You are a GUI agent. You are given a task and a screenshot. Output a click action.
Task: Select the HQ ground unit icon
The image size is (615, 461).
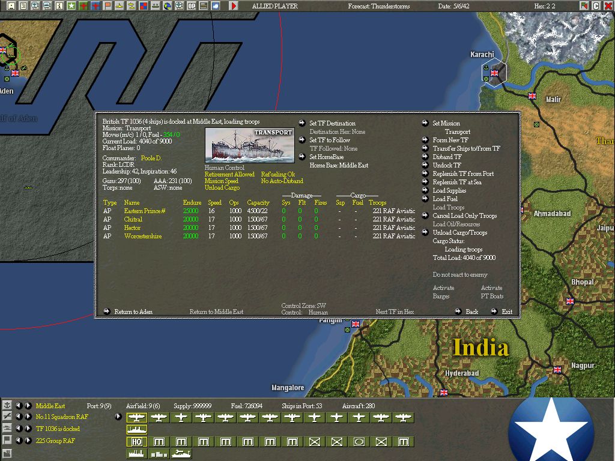click(x=136, y=442)
